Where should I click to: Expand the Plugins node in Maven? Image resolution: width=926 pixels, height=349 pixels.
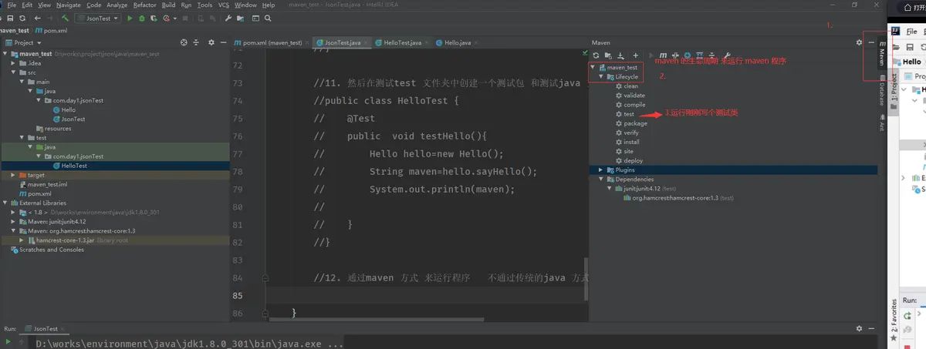click(602, 169)
